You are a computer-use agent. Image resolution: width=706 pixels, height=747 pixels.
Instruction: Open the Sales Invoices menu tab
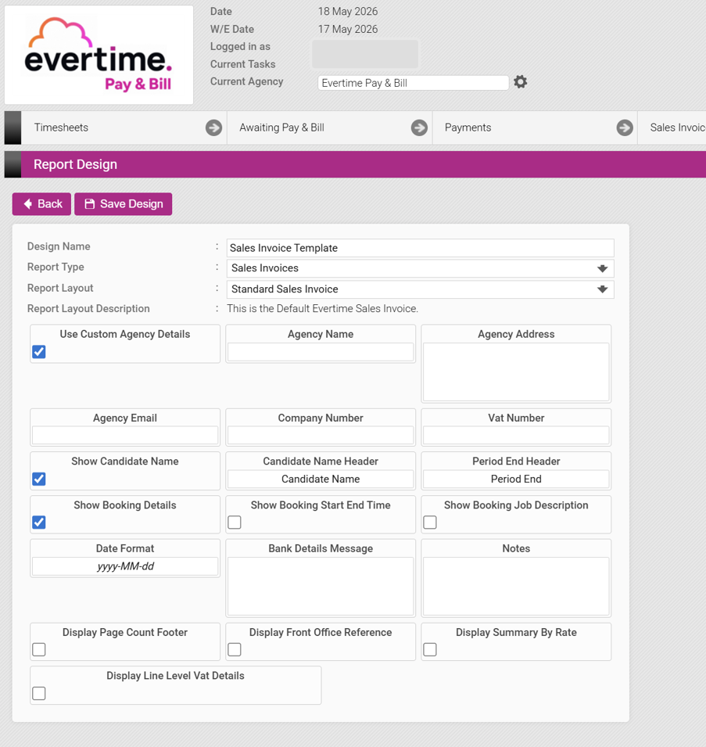[672, 127]
